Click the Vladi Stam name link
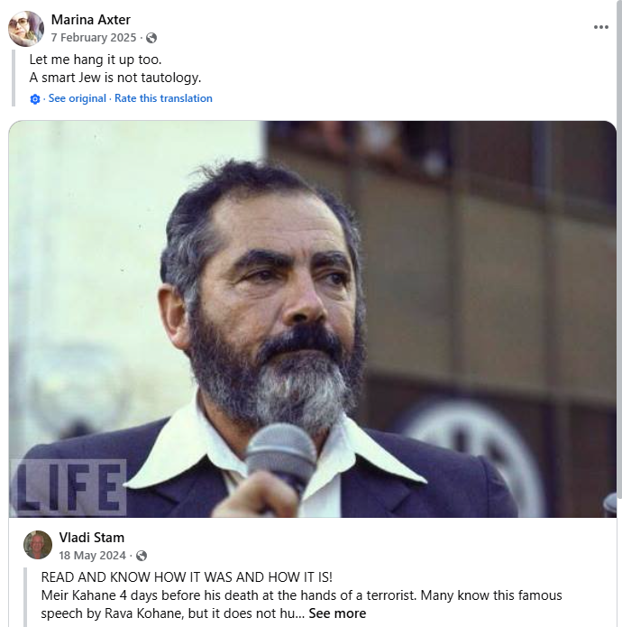 [91, 538]
